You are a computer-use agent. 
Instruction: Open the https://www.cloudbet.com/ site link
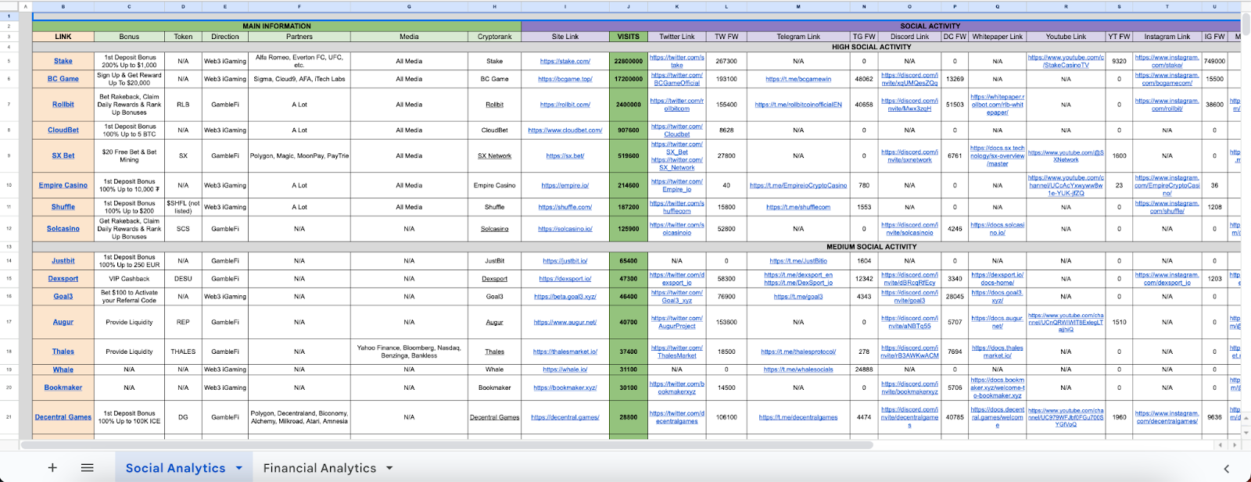pos(565,130)
